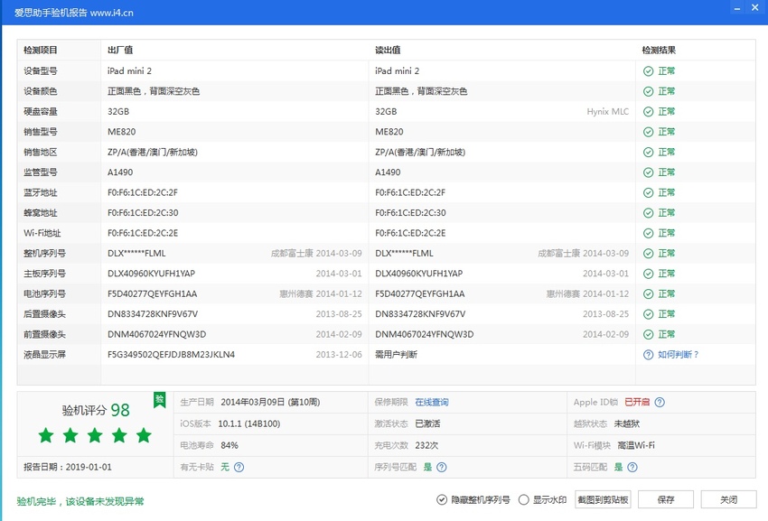Click the question icon in 液晶显示屏 row
The image size is (768, 521).
click(648, 355)
